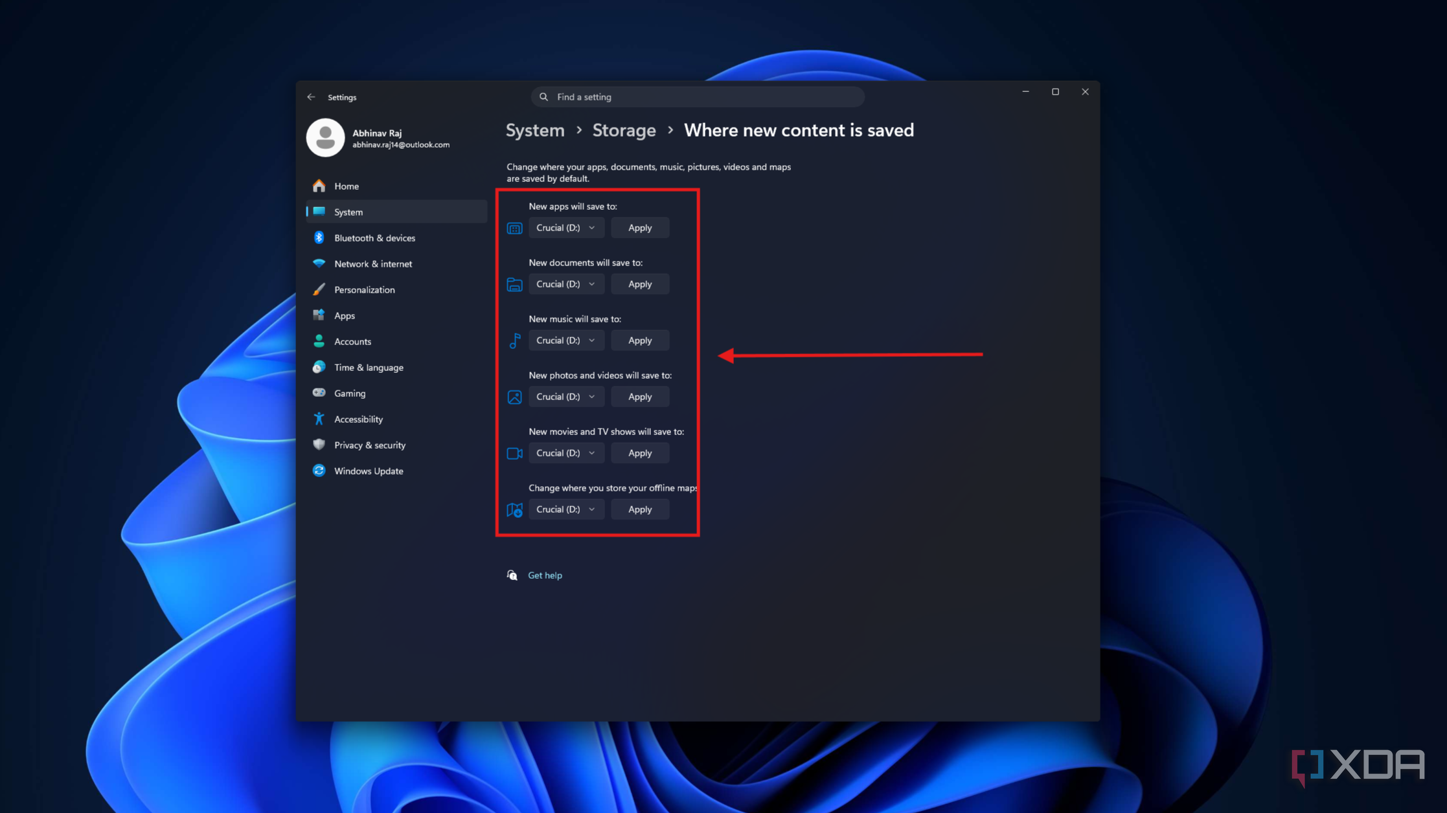Image resolution: width=1447 pixels, height=813 pixels.
Task: Open the Apps category in sidebar
Action: coord(396,316)
